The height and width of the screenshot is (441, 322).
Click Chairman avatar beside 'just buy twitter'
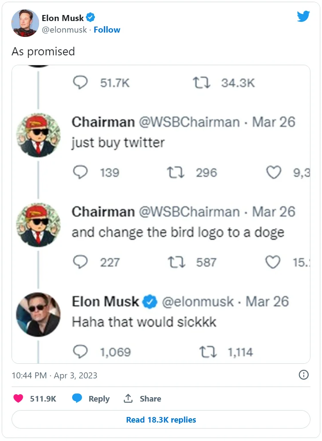38,135
